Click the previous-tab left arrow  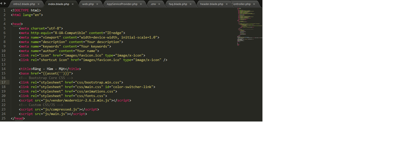point(1,3)
